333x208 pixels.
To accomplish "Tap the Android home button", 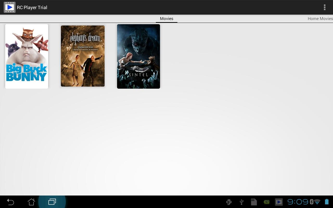I will [31, 202].
